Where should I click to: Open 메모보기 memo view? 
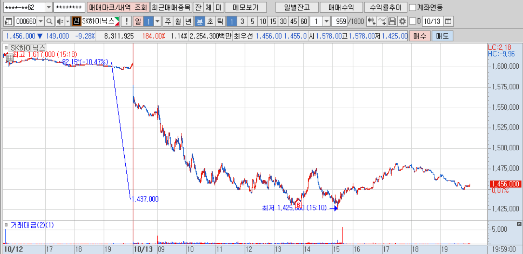246,7
